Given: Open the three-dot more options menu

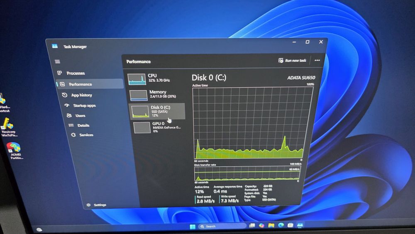Looking at the screenshot, I should [317, 60].
